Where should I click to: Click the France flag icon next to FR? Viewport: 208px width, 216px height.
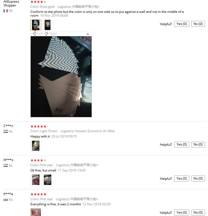click(x=6, y=11)
